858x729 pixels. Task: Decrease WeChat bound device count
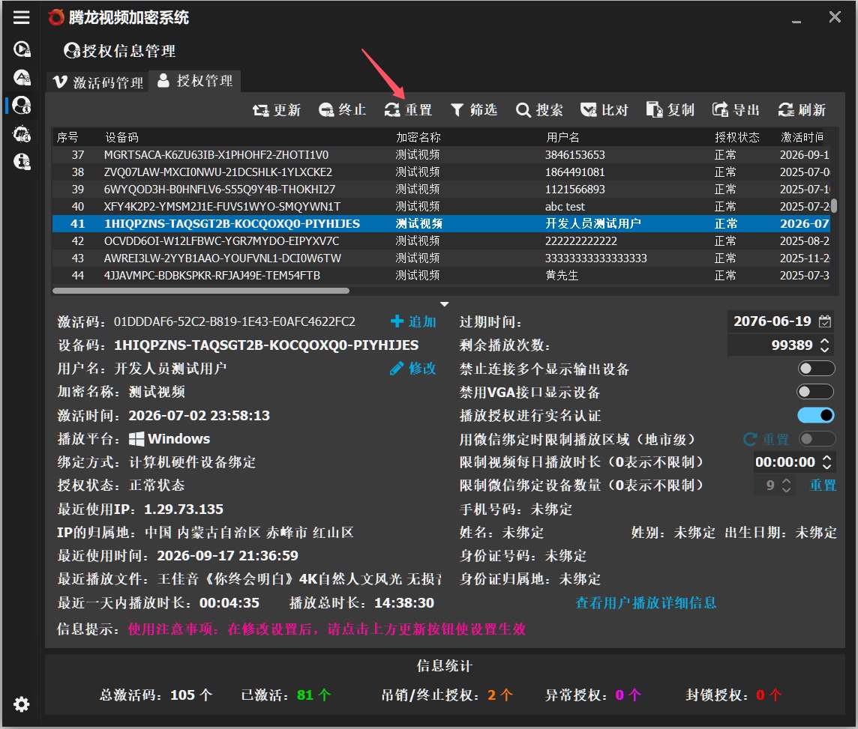(x=786, y=490)
